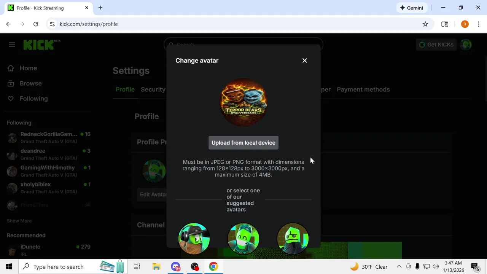Image resolution: width=487 pixels, height=274 pixels.
Task: Open GamingWithHimothy channel
Action: (x=49, y=171)
